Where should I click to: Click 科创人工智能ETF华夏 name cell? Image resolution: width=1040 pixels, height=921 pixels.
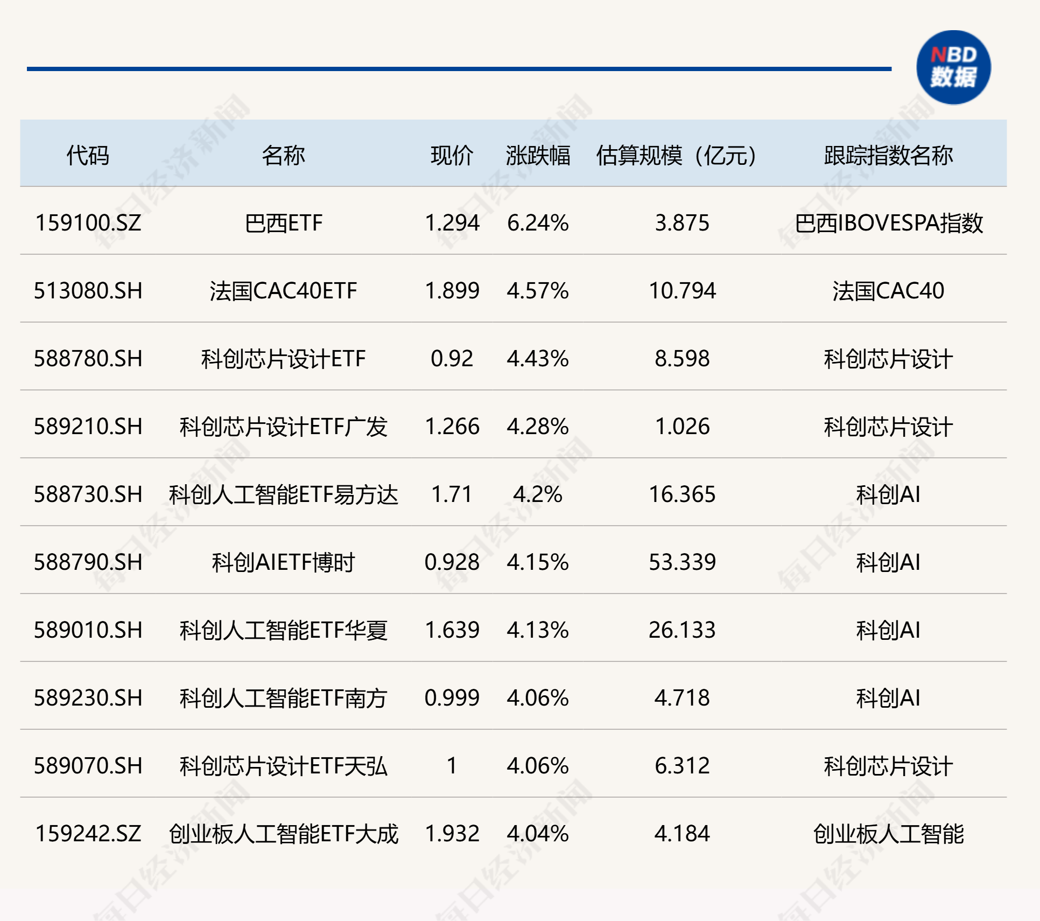283,630
